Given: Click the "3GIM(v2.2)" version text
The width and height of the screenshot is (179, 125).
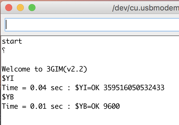Looking at the screenshot, I should pyautogui.click(x=67, y=69).
